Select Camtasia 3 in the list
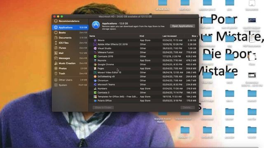Viewport: 264px width, 148px height. (x=144, y=92)
